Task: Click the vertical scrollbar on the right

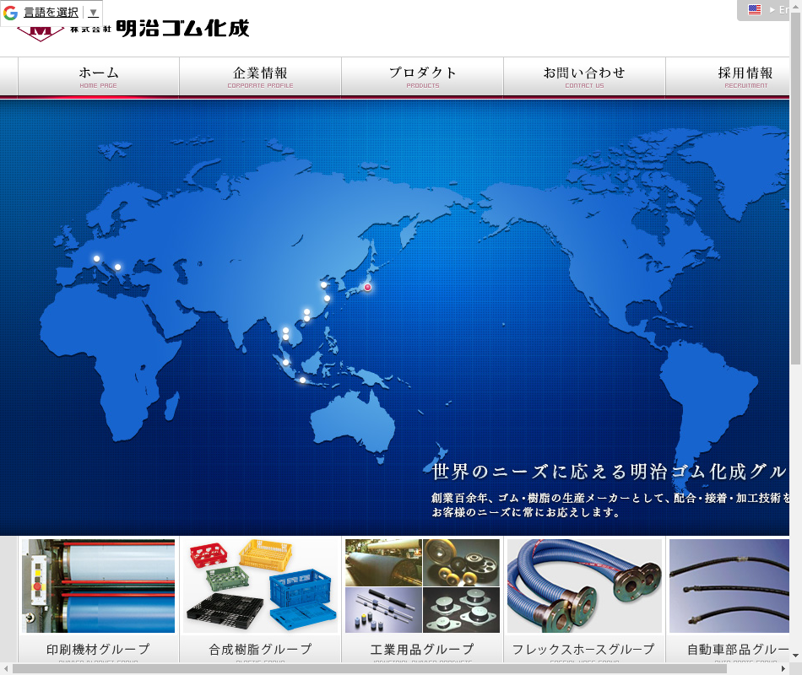Action: pos(795,186)
